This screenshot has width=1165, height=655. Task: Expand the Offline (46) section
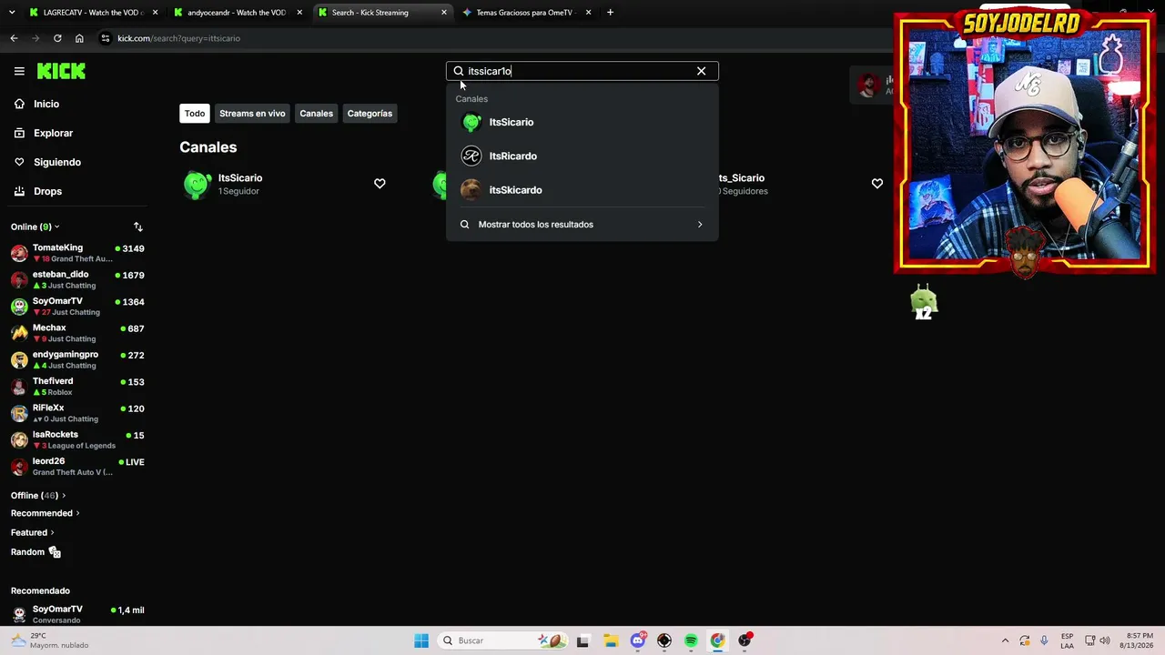(x=38, y=496)
